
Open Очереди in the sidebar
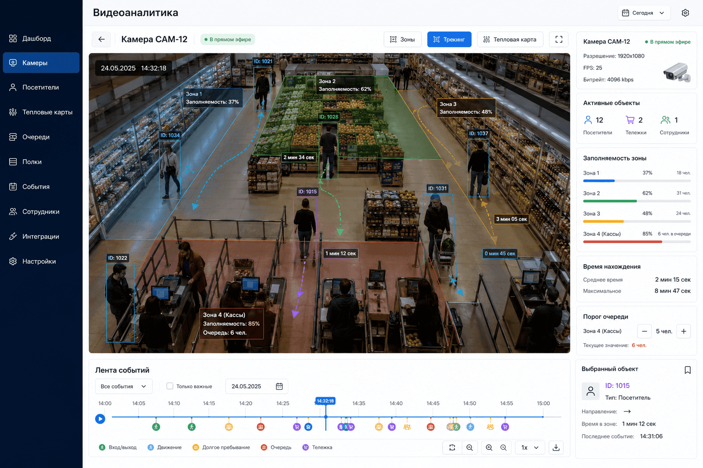pos(41,137)
